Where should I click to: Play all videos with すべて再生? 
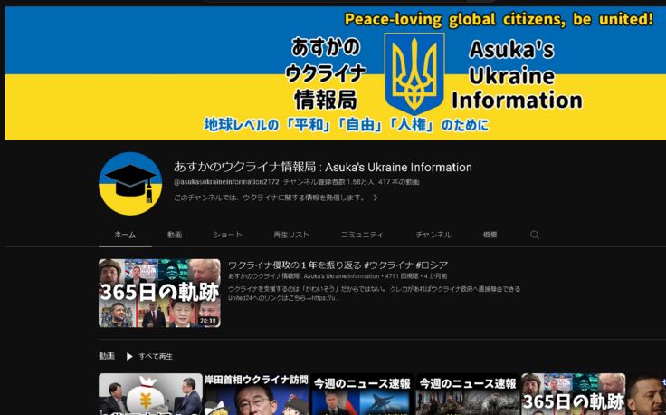pos(156,356)
